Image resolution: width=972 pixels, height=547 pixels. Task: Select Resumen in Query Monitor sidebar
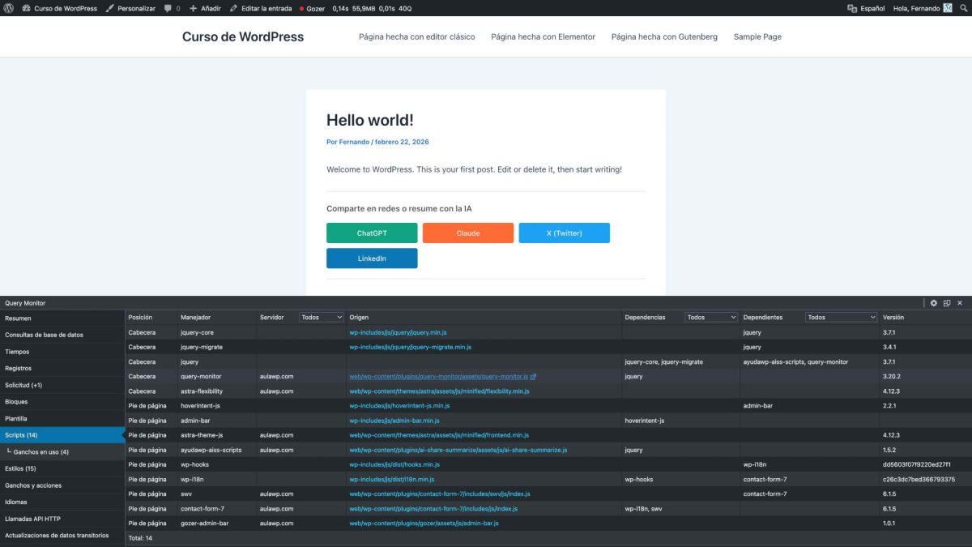point(62,318)
